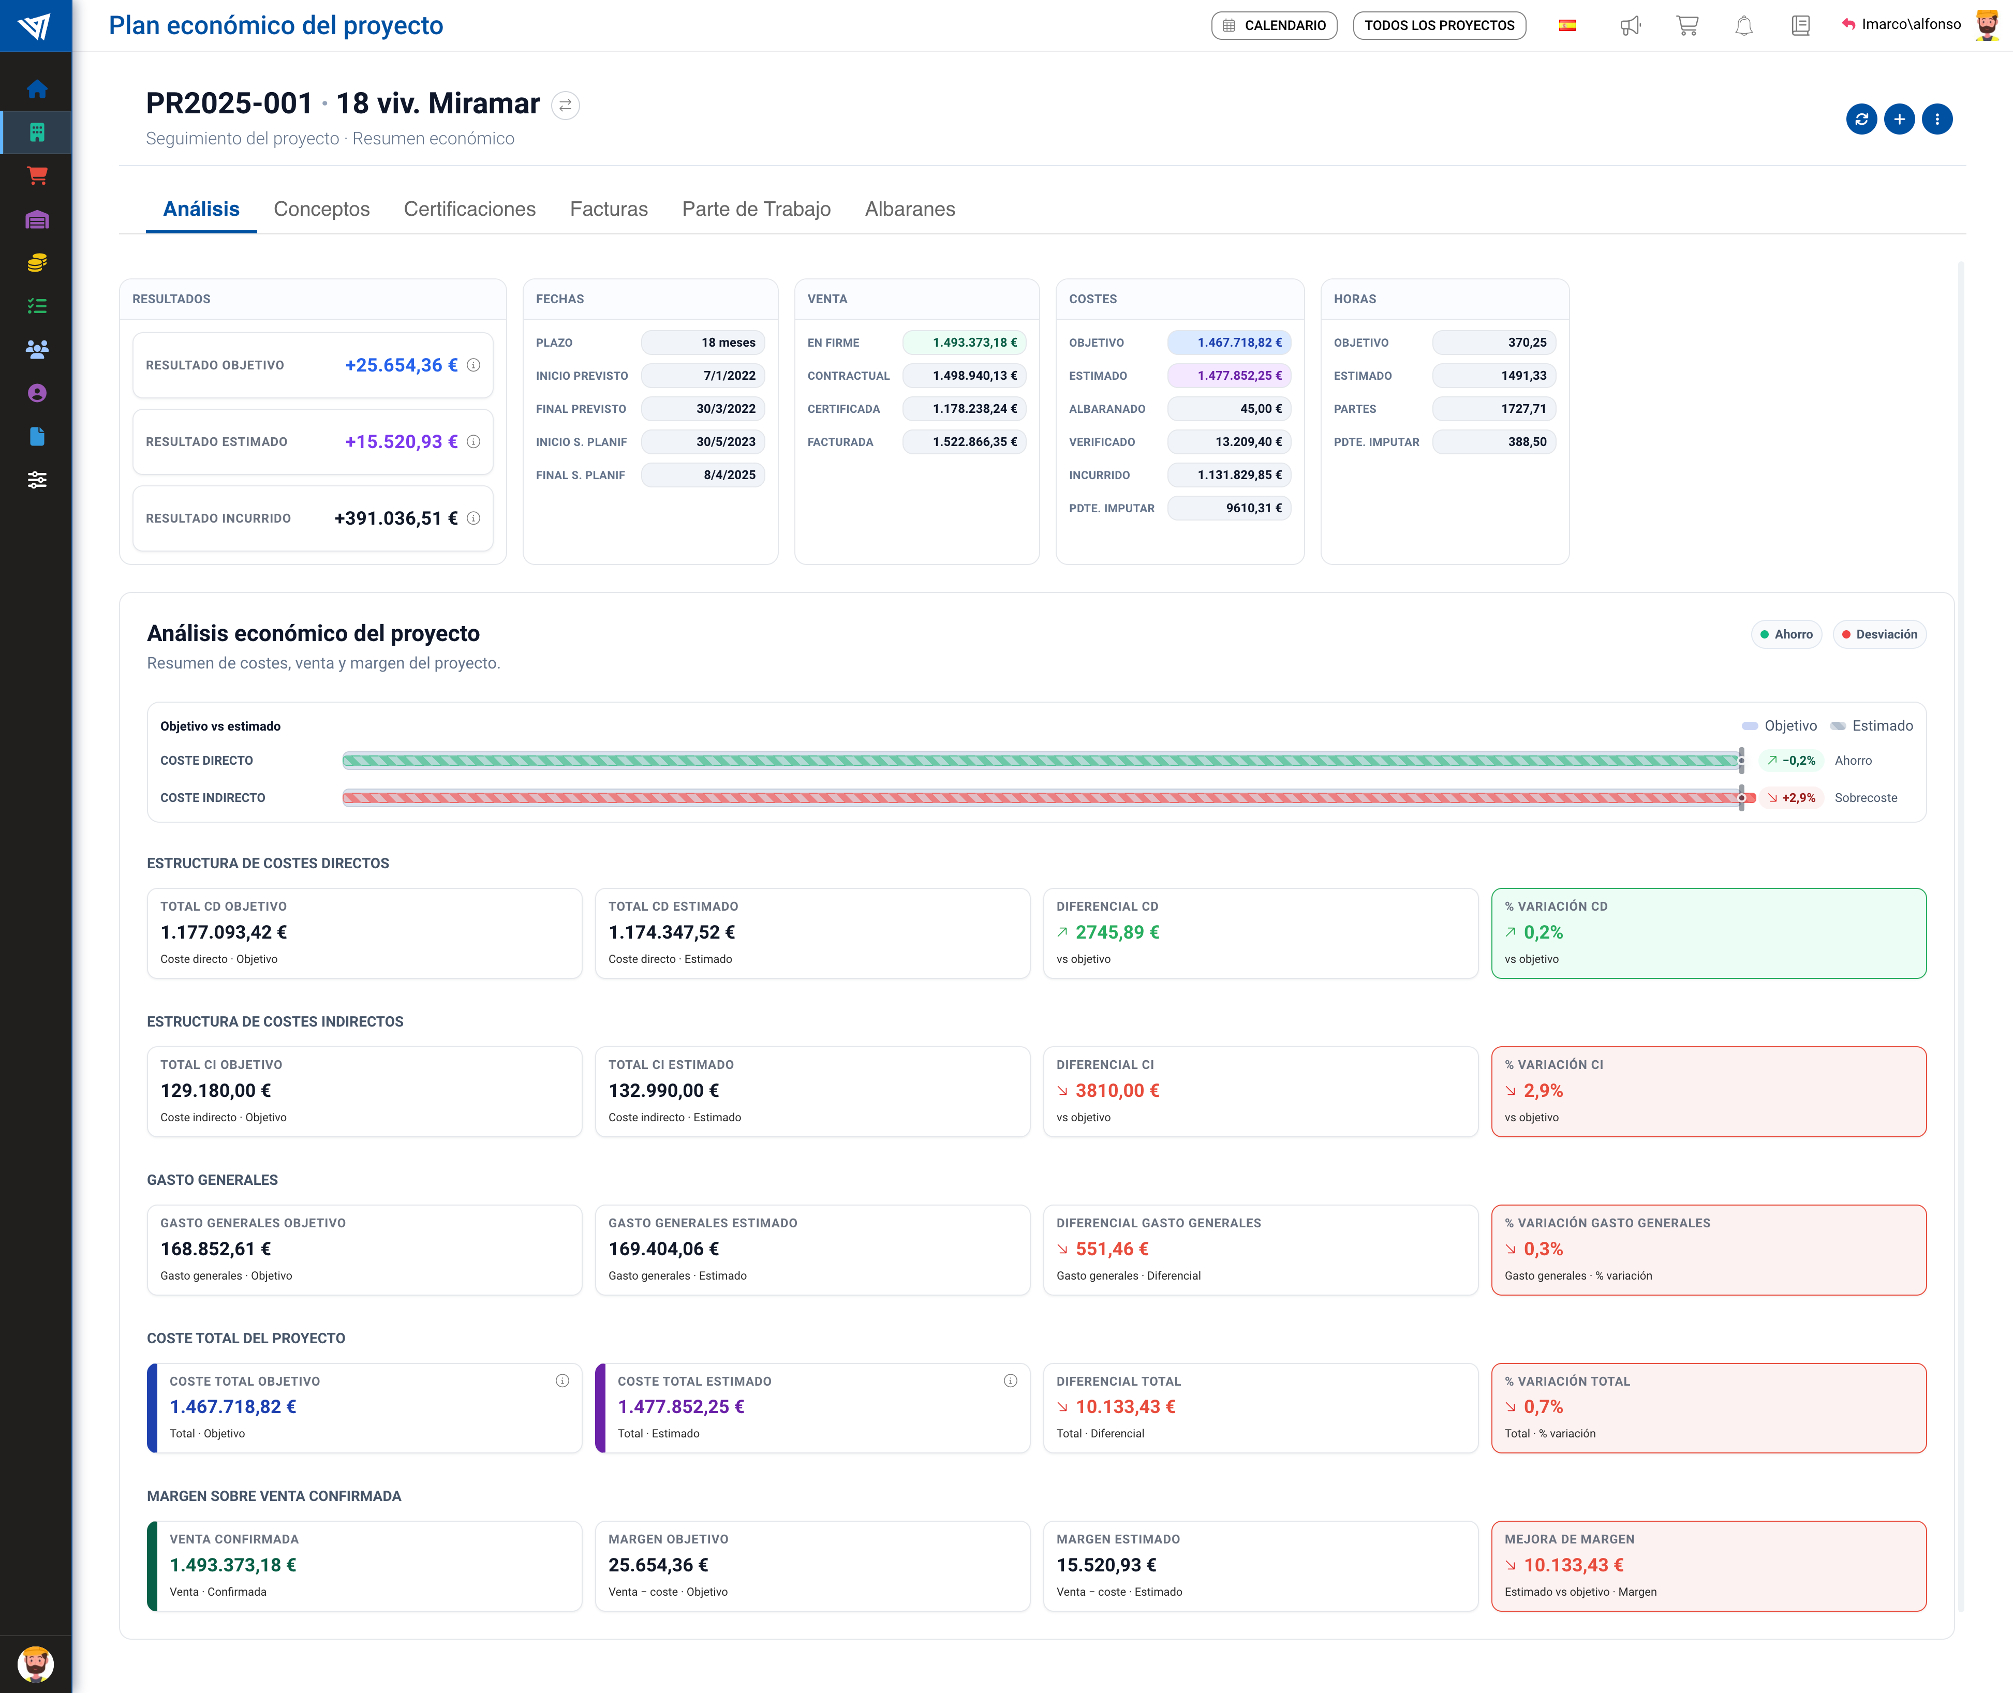Toggle the Ahorro legend filter

(x=1785, y=634)
